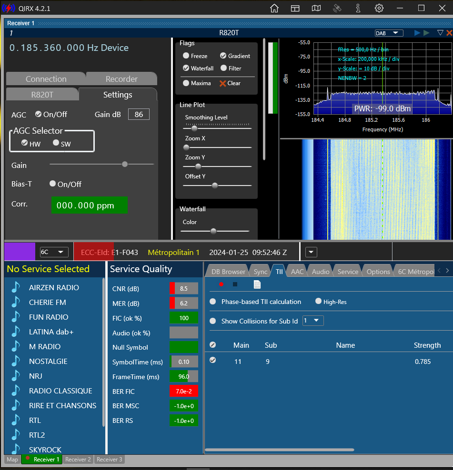Open the AAC tab
Image resolution: width=453 pixels, height=470 pixels.
pyautogui.click(x=297, y=272)
